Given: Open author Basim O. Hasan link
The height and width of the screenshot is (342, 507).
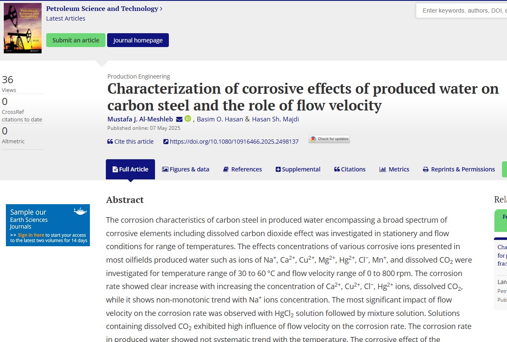Looking at the screenshot, I should (220, 119).
